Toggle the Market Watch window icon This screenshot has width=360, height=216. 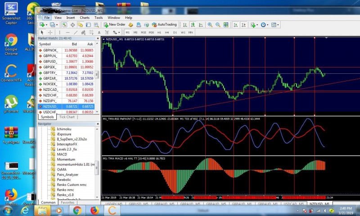pyautogui.click(x=65, y=25)
